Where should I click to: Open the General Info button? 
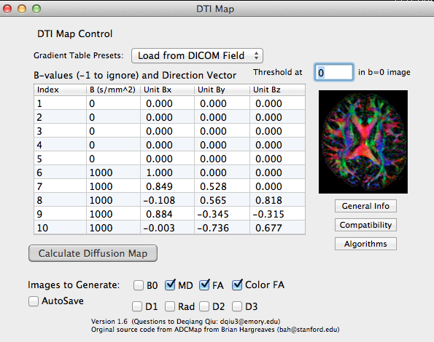point(365,206)
